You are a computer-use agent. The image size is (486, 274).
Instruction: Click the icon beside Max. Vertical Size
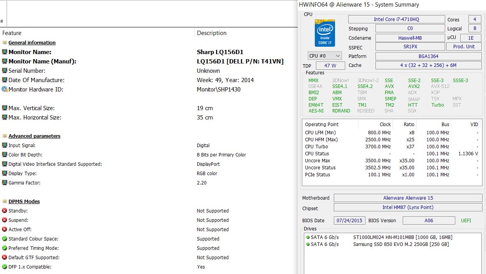5,108
